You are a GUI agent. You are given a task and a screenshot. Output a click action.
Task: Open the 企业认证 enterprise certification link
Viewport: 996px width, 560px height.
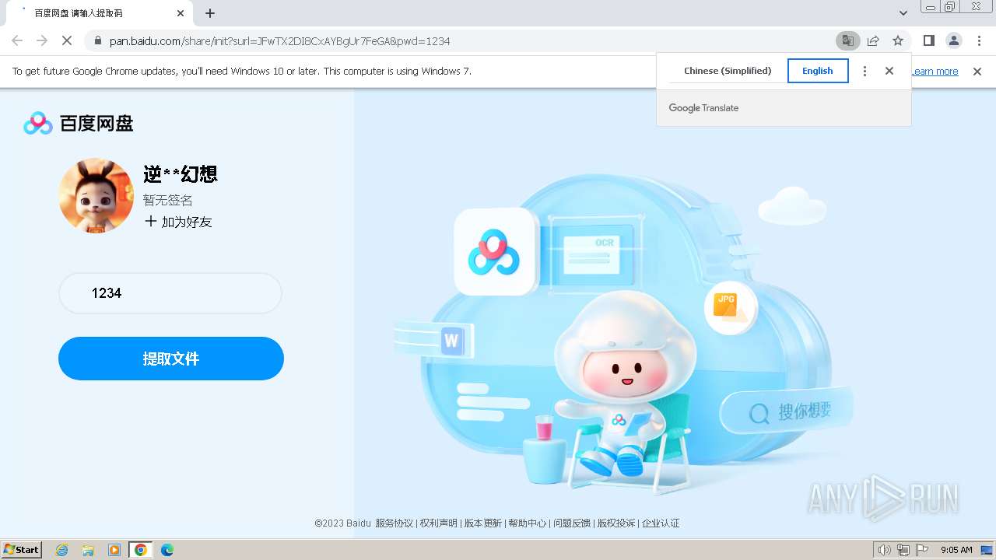(x=661, y=523)
